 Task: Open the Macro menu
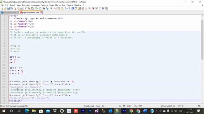(x=58, y=5)
